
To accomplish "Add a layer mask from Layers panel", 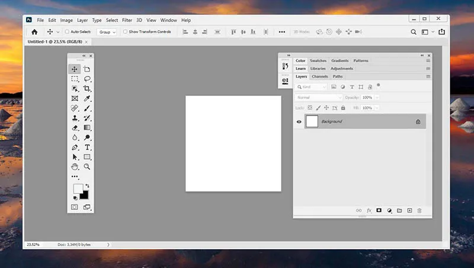I will 379,210.
